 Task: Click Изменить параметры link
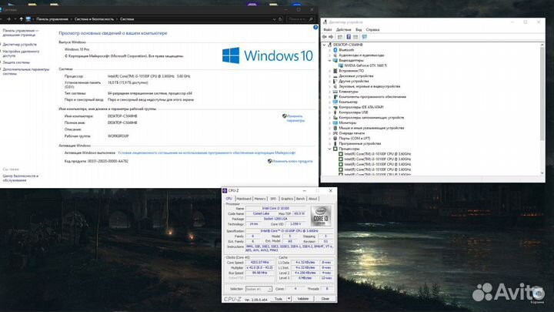click(x=295, y=118)
